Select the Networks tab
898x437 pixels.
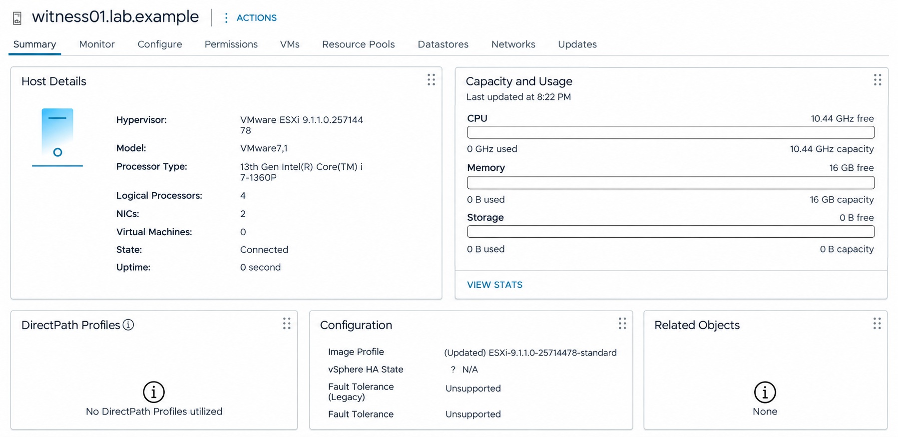pos(513,44)
